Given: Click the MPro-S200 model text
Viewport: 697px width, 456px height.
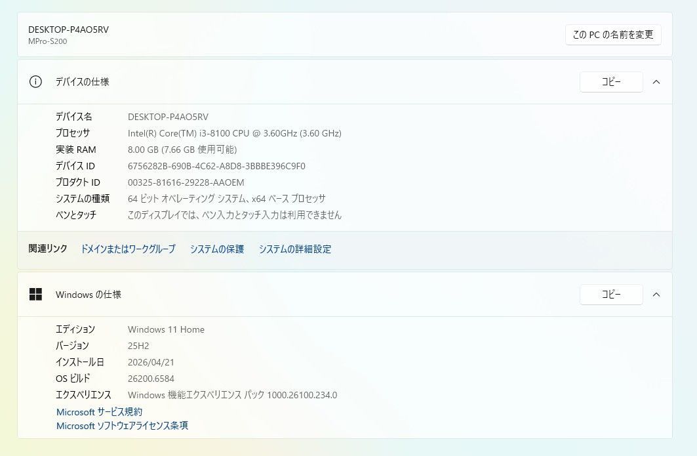Looking at the screenshot, I should point(48,41).
